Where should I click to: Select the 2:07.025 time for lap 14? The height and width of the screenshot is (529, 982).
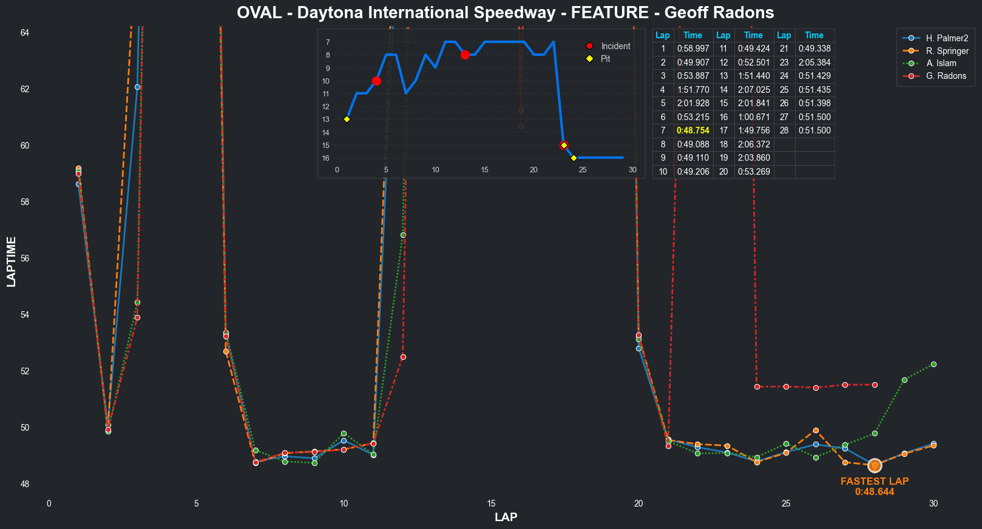point(753,90)
